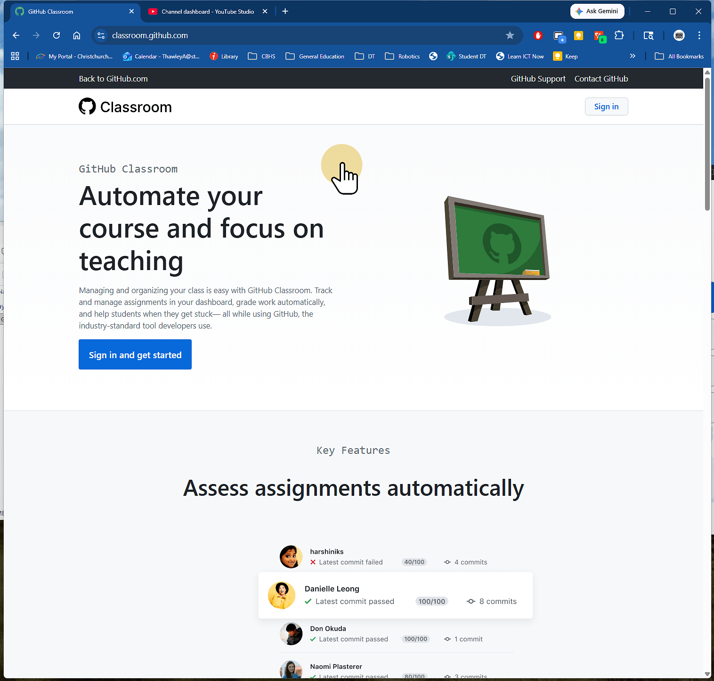Viewport: 714px width, 681px height.
Task: Click the Ask Gemini button
Action: [x=597, y=11]
